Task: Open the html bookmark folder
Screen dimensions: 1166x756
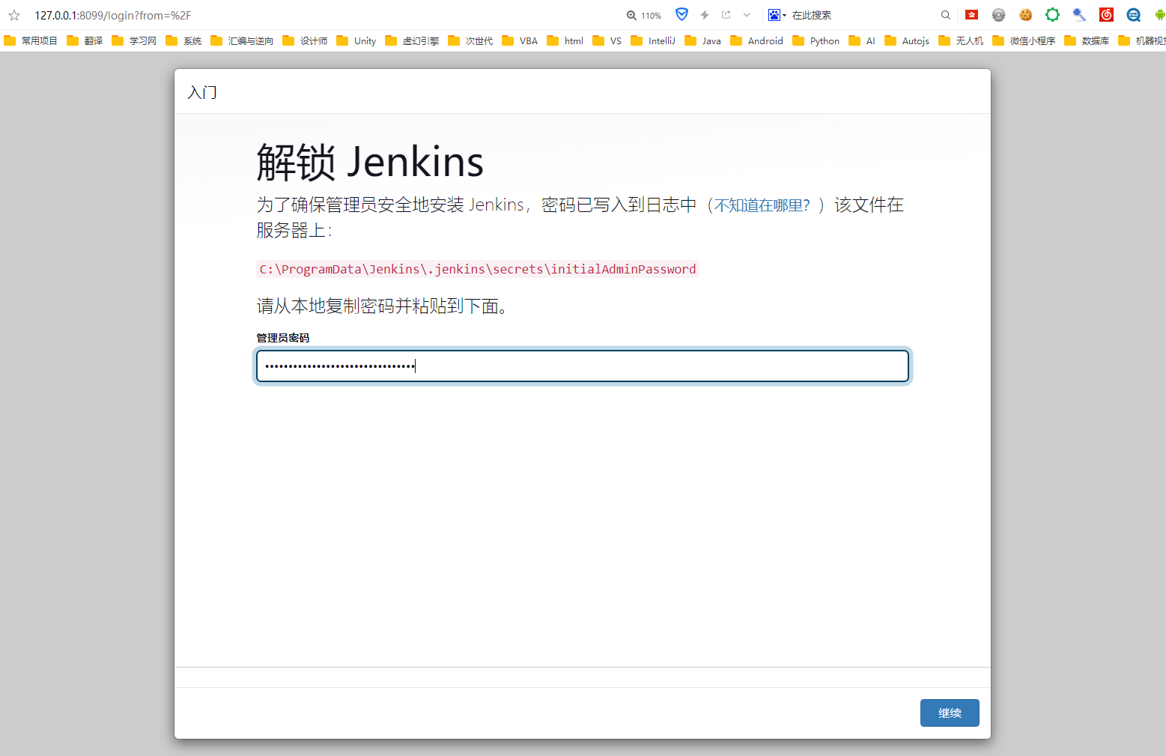Action: (565, 40)
